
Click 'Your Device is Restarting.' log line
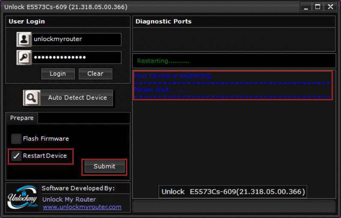(173, 76)
